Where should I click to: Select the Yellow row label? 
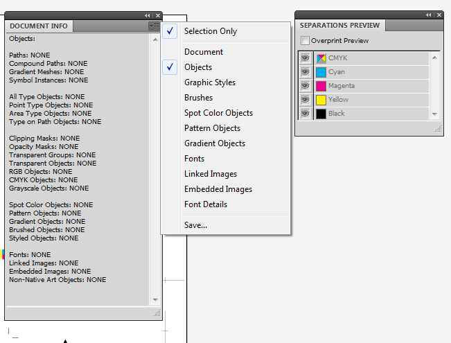[x=338, y=100]
